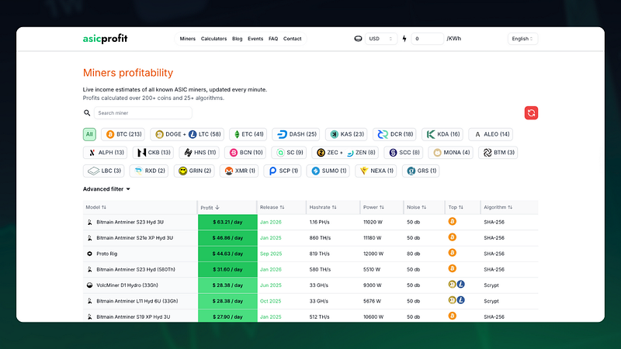Filter miners by BTC (213)
This screenshot has height=349, width=621.
123,134
